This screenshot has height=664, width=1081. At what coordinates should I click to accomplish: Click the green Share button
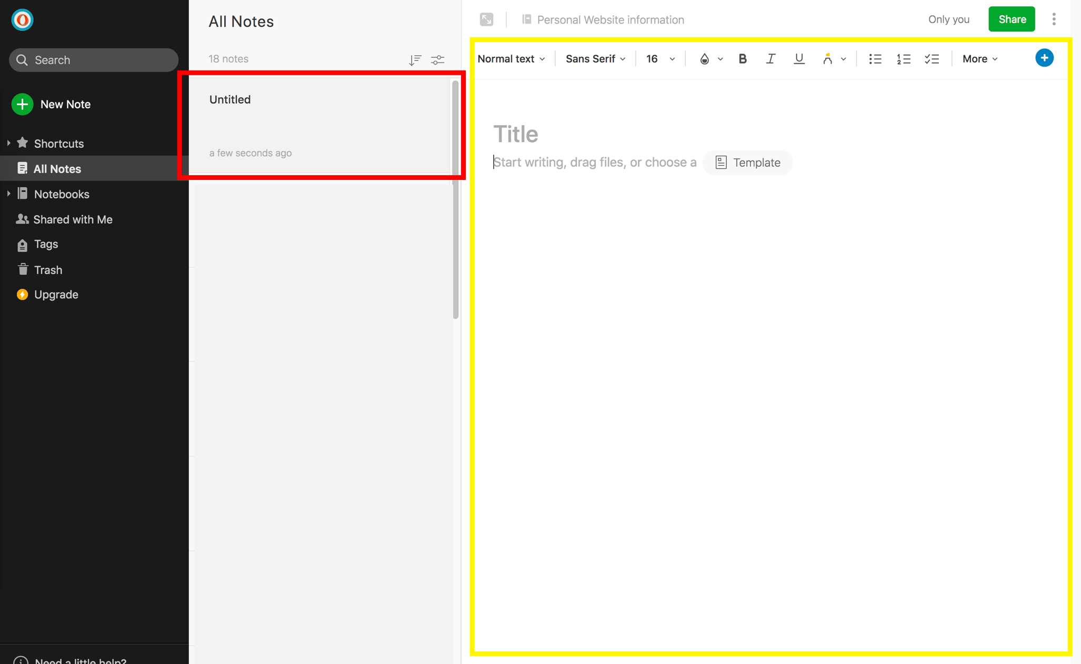tap(1012, 19)
